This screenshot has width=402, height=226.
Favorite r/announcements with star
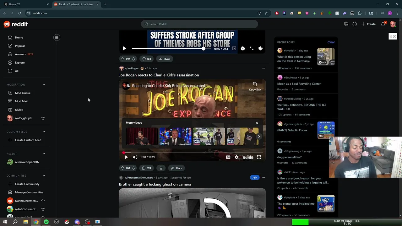point(43,201)
